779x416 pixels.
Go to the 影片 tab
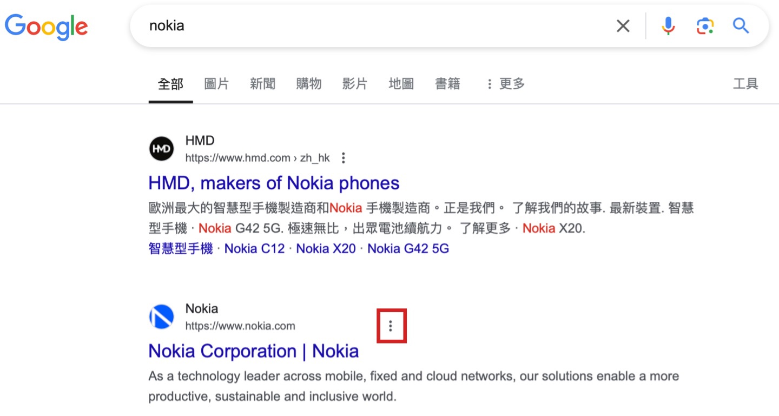pos(355,84)
